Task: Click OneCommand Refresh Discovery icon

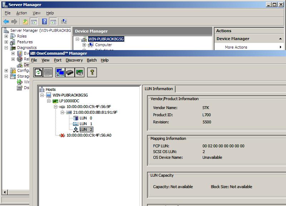Action: (38, 73)
